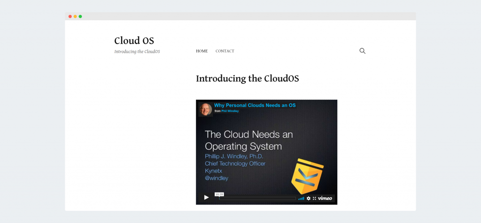Click the yellow minimize window dot
This screenshot has height=223, width=481.
[75, 16]
